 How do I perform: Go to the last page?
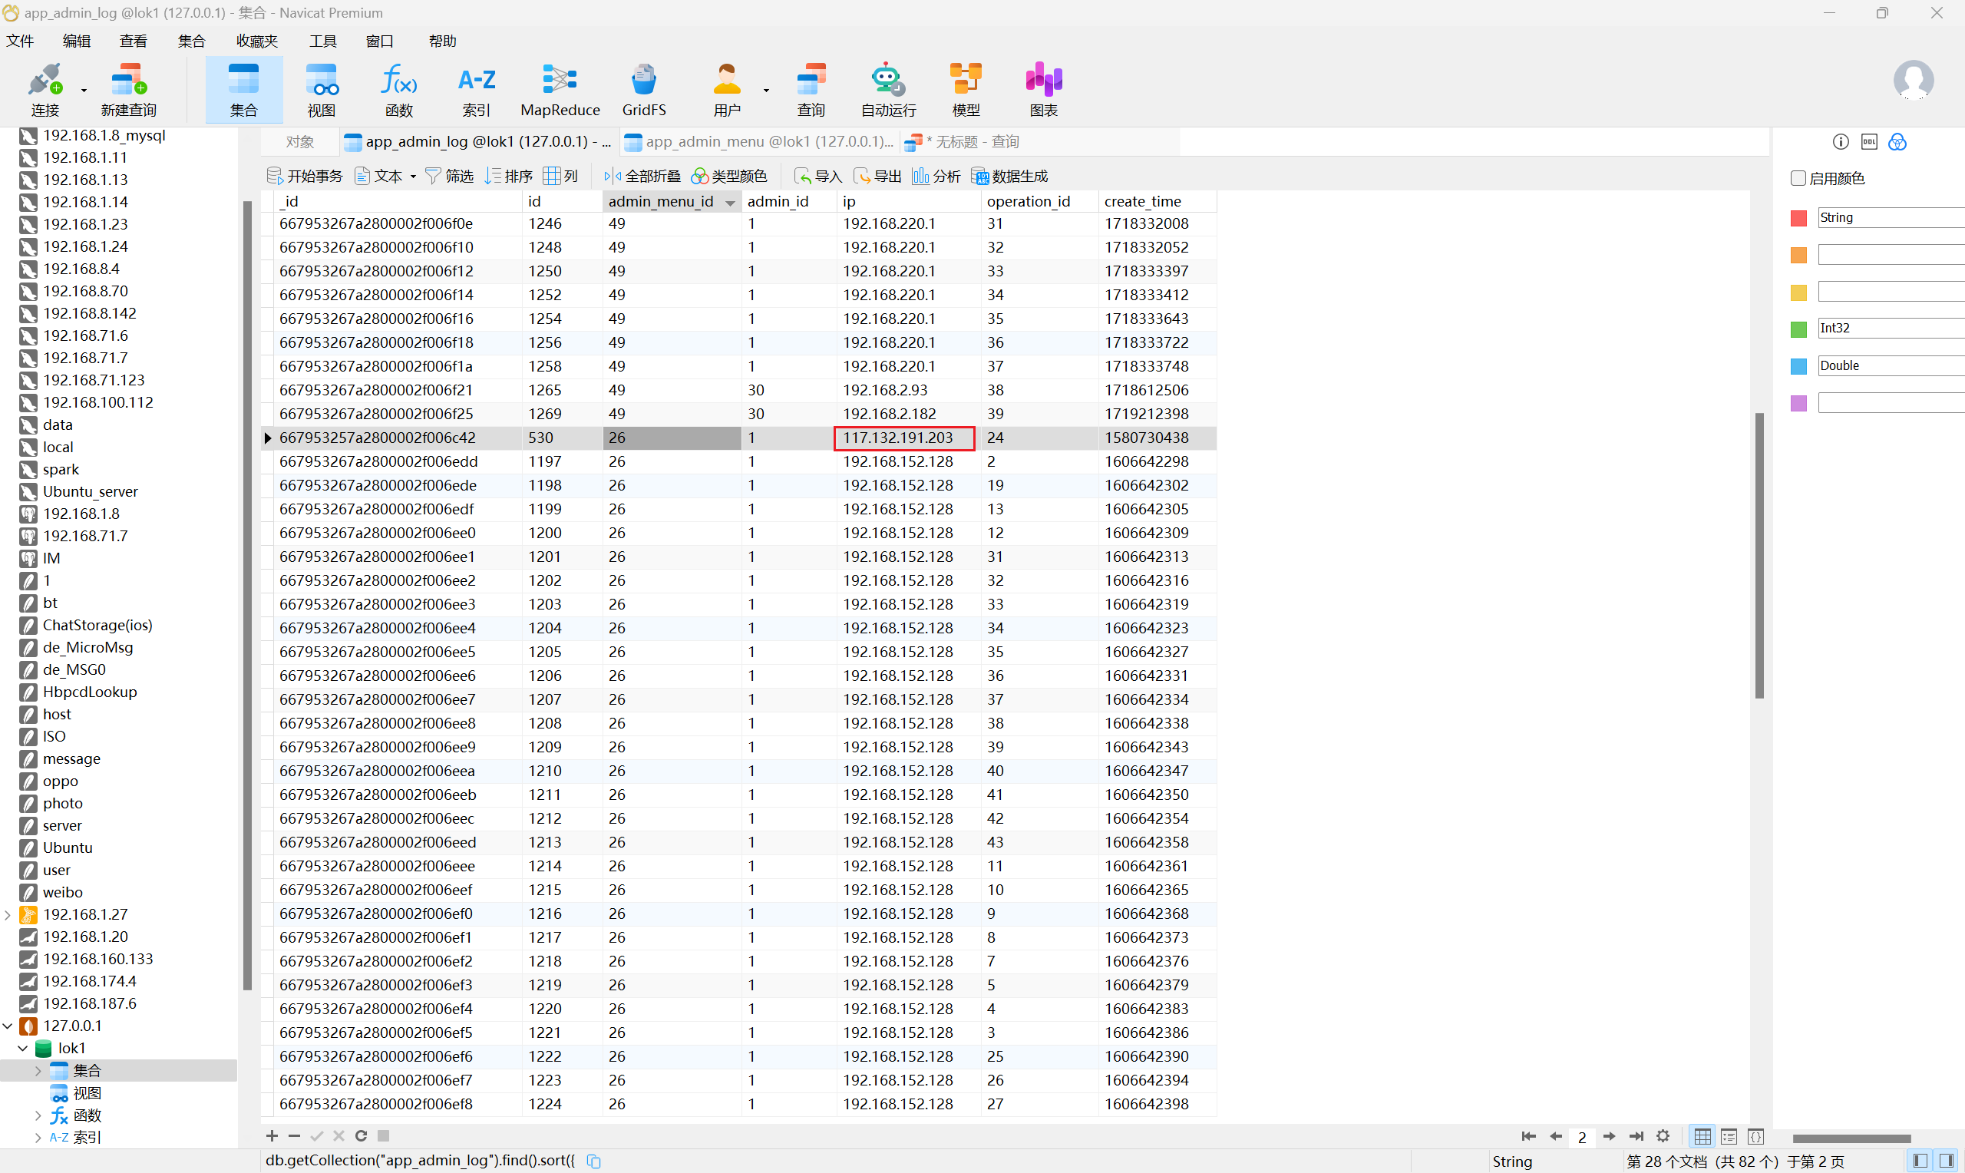(x=1636, y=1136)
